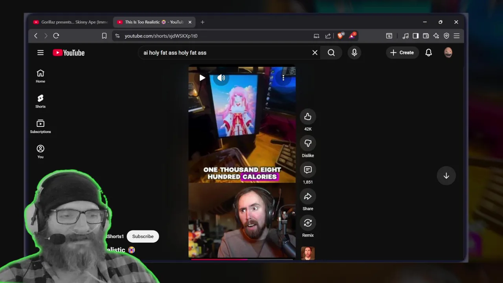Screen dimensions: 503x283
Task: Like the Short with 42K likes
Action: [308, 117]
